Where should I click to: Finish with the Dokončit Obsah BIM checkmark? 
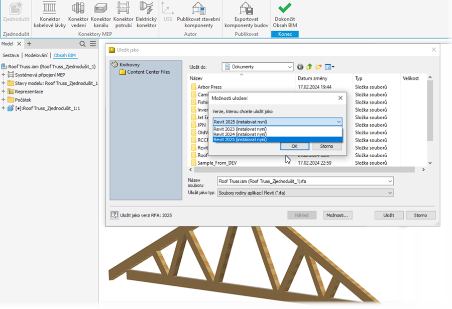285,15
